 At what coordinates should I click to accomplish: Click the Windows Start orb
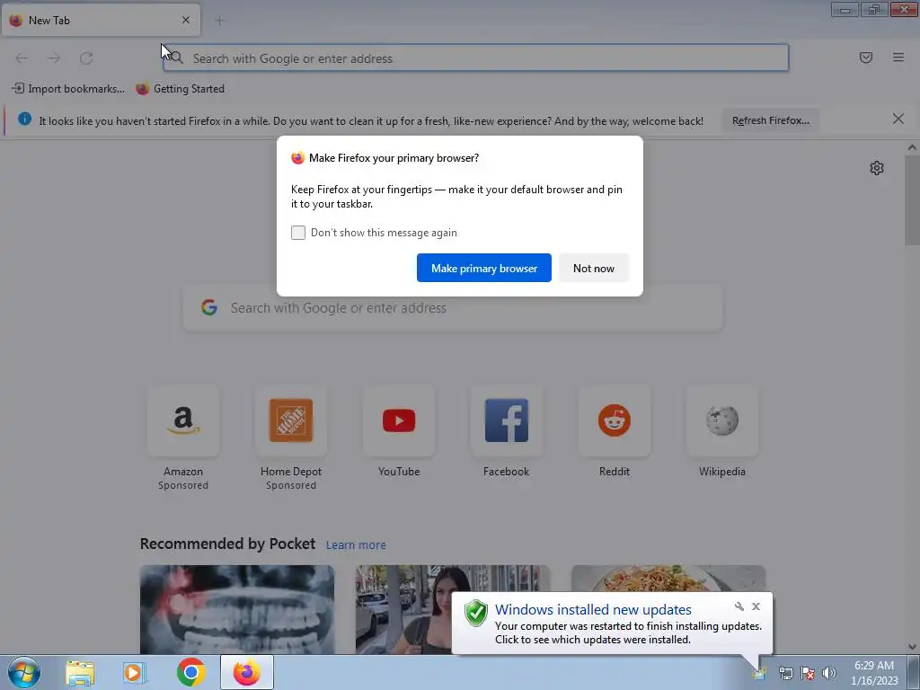click(24, 672)
